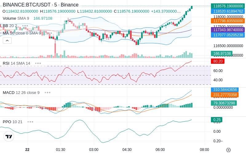Click the TradingView logo icon

click(x=9, y=136)
